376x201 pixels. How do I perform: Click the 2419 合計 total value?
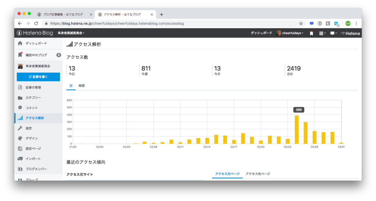click(294, 69)
